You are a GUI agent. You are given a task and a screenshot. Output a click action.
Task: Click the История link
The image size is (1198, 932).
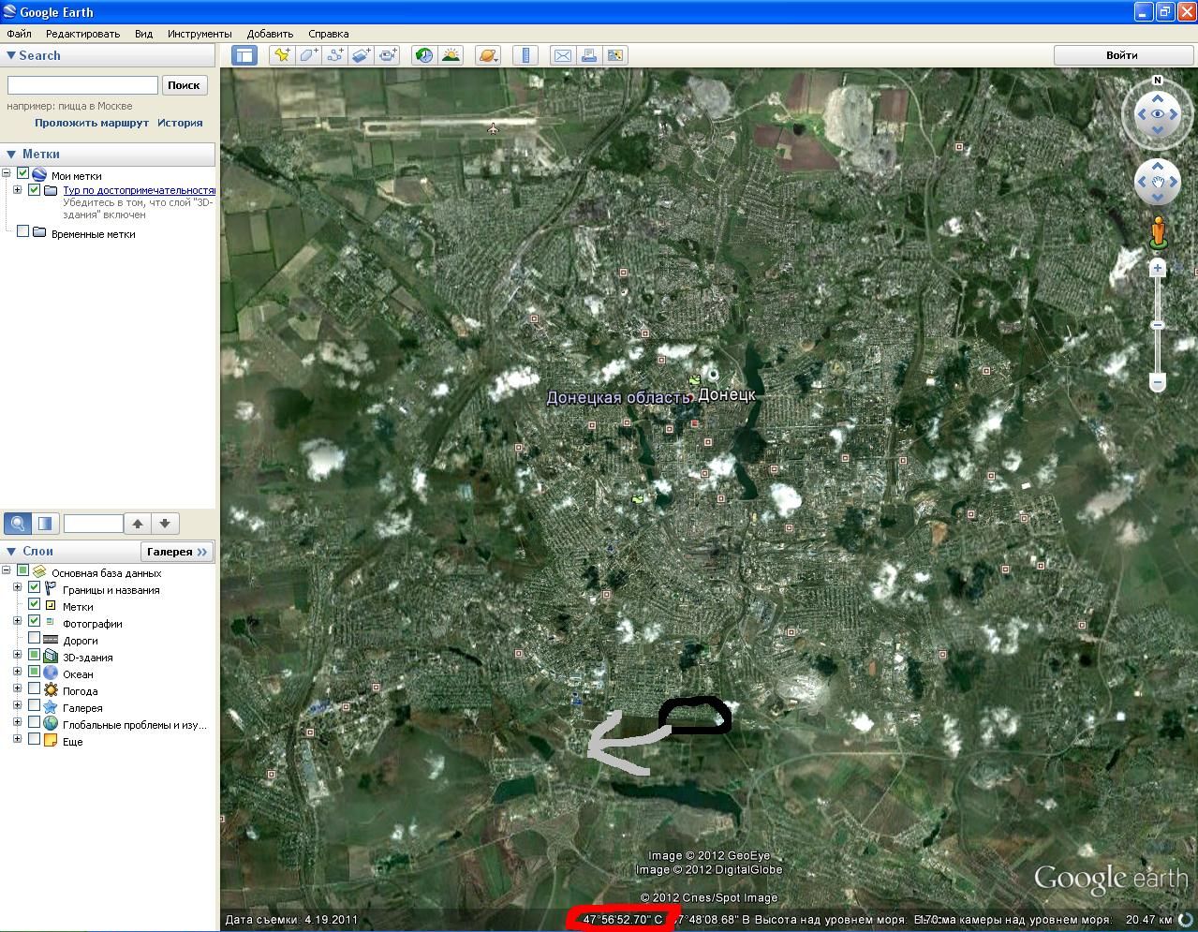pos(180,123)
